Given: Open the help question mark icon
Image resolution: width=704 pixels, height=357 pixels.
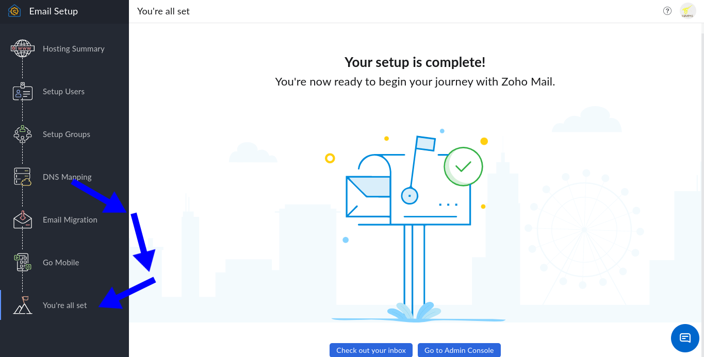Looking at the screenshot, I should click(667, 11).
